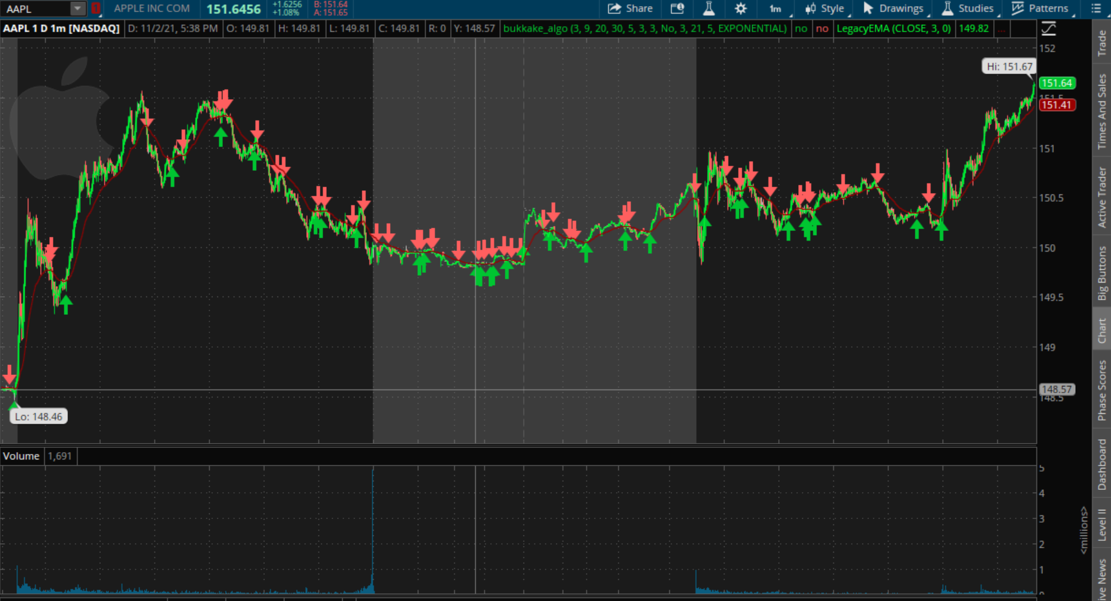Click the green 'no' study value
Screen dimensions: 1111x601
pyautogui.click(x=801, y=29)
